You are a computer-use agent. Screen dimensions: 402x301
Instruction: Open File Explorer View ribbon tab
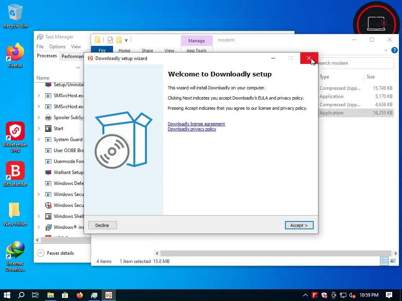[169, 51]
